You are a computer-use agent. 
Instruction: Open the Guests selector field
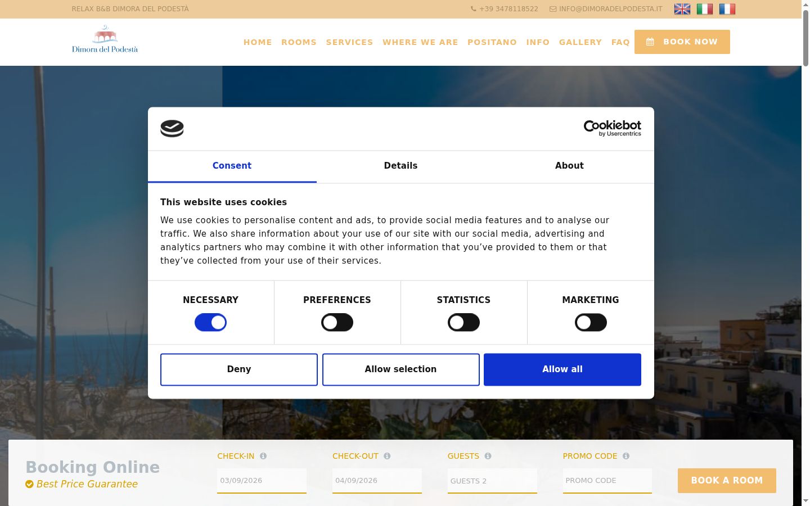click(x=492, y=481)
